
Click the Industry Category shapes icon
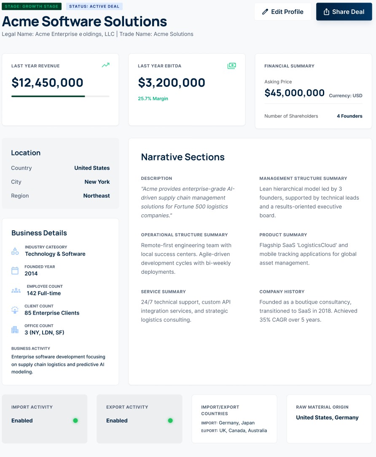[x=15, y=251]
